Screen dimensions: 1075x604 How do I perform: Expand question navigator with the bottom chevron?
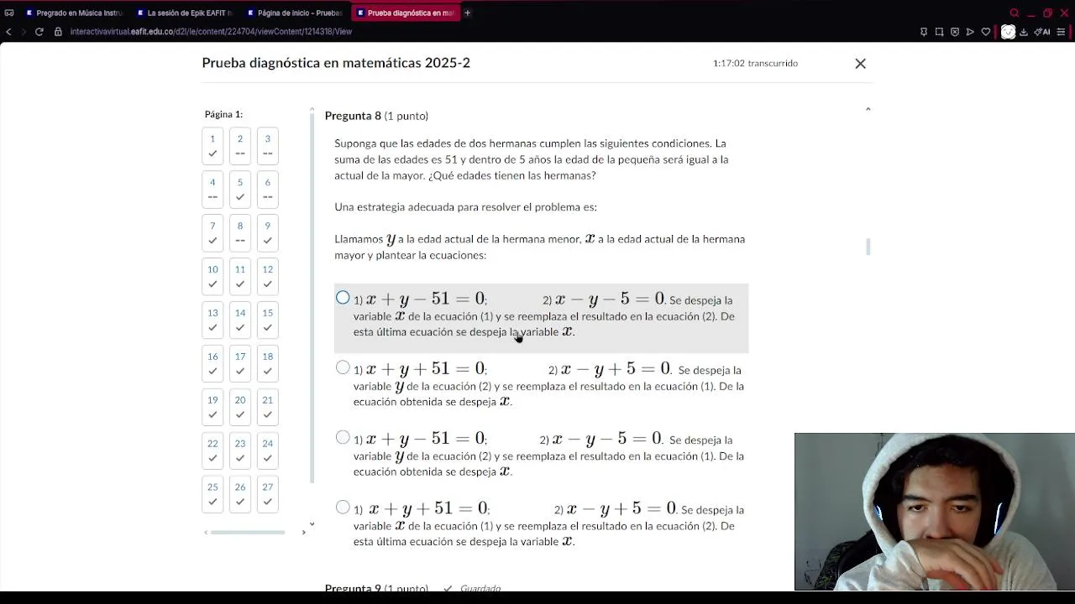coord(312,524)
